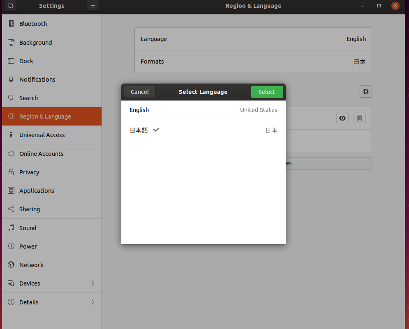Open the hamburger menu in Settings header

click(x=93, y=6)
